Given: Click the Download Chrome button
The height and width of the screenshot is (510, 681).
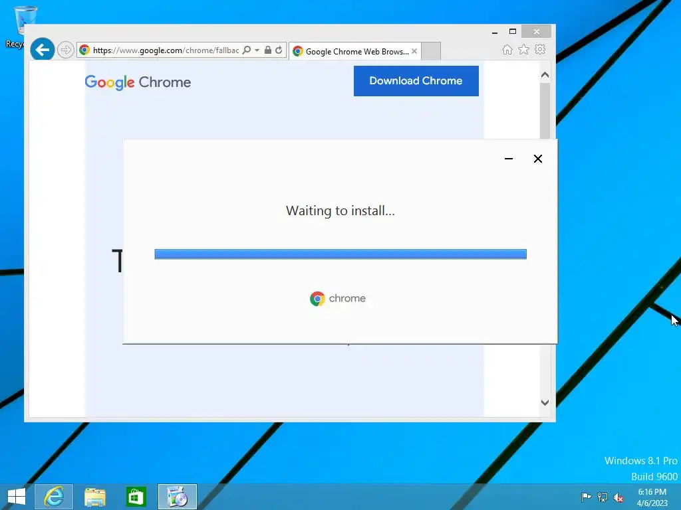Looking at the screenshot, I should (416, 81).
